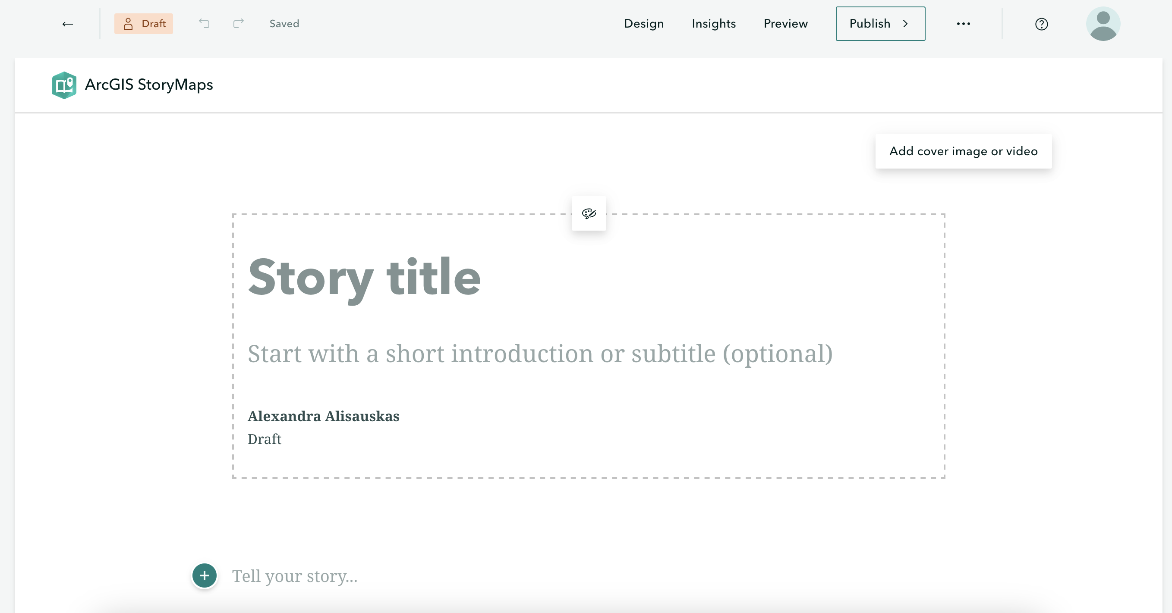This screenshot has width=1172, height=613.
Task: Open the help question mark icon
Action: [1041, 24]
